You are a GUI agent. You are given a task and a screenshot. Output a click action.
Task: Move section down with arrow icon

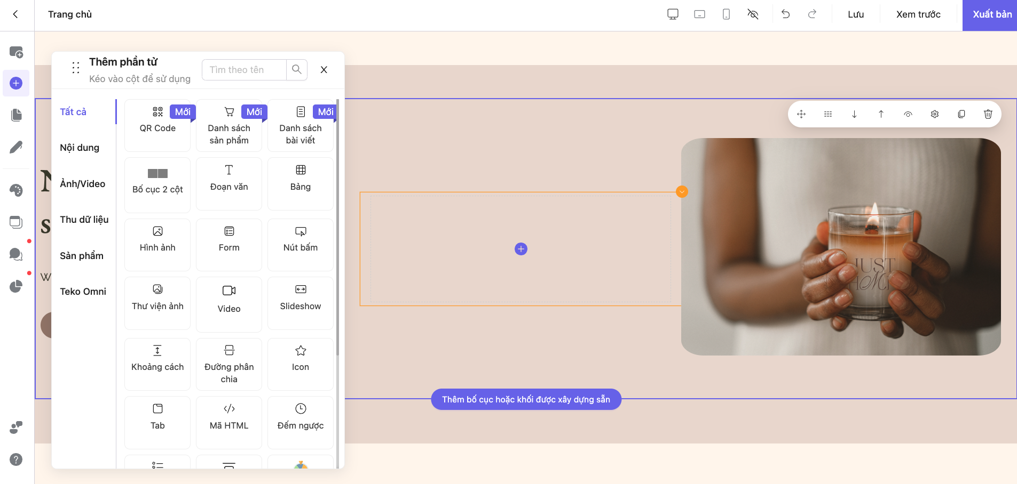[x=854, y=114]
